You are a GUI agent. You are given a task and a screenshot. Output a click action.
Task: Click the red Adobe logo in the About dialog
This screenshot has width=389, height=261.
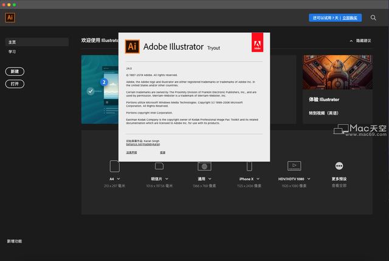tap(257, 42)
